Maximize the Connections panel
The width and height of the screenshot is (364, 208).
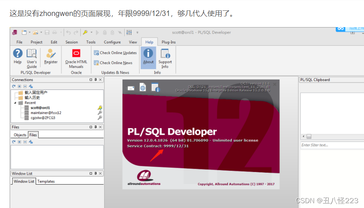(x=91, y=80)
